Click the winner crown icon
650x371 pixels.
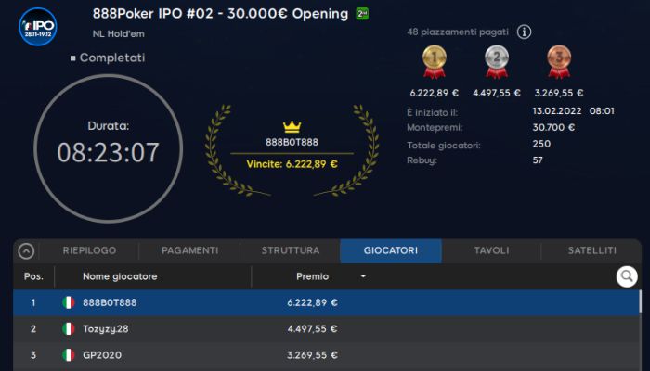[292, 126]
